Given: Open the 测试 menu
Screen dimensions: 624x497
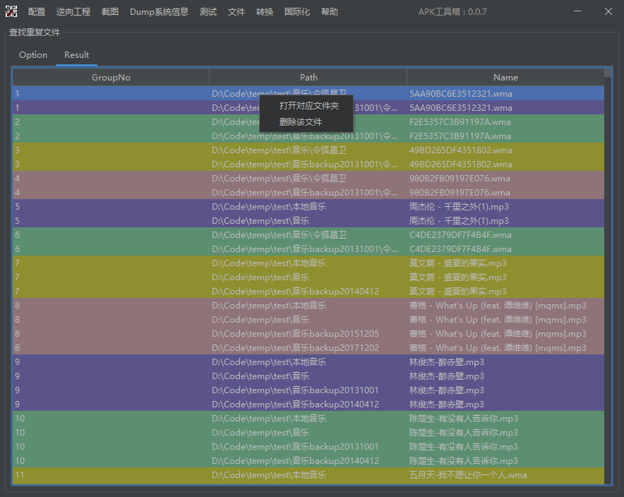Looking at the screenshot, I should click(208, 11).
